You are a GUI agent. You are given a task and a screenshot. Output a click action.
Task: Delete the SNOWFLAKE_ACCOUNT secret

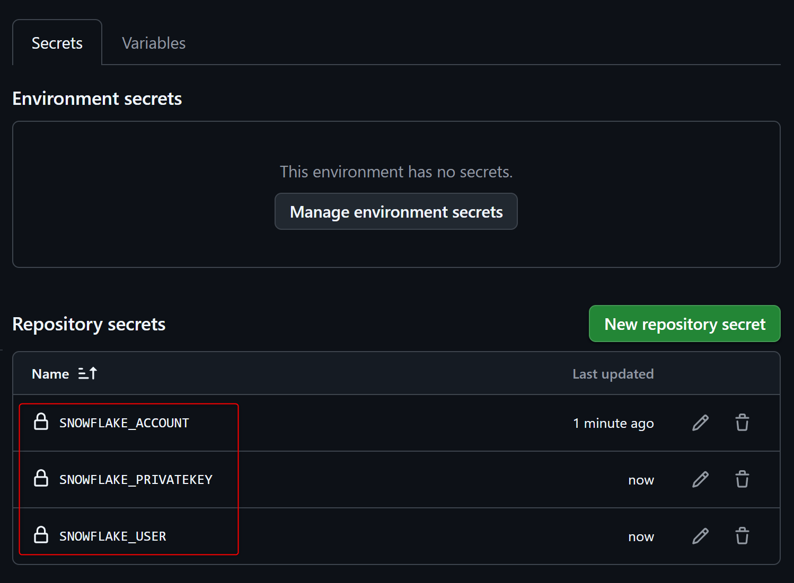742,423
